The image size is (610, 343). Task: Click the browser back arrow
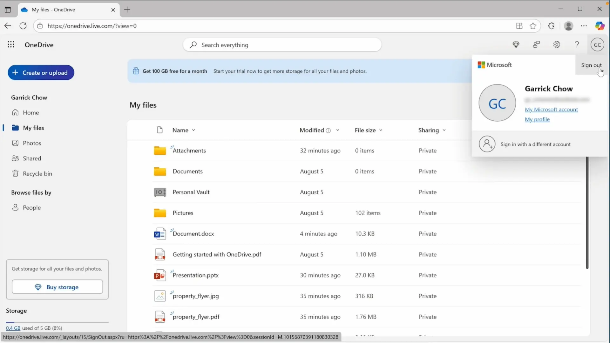point(8,26)
